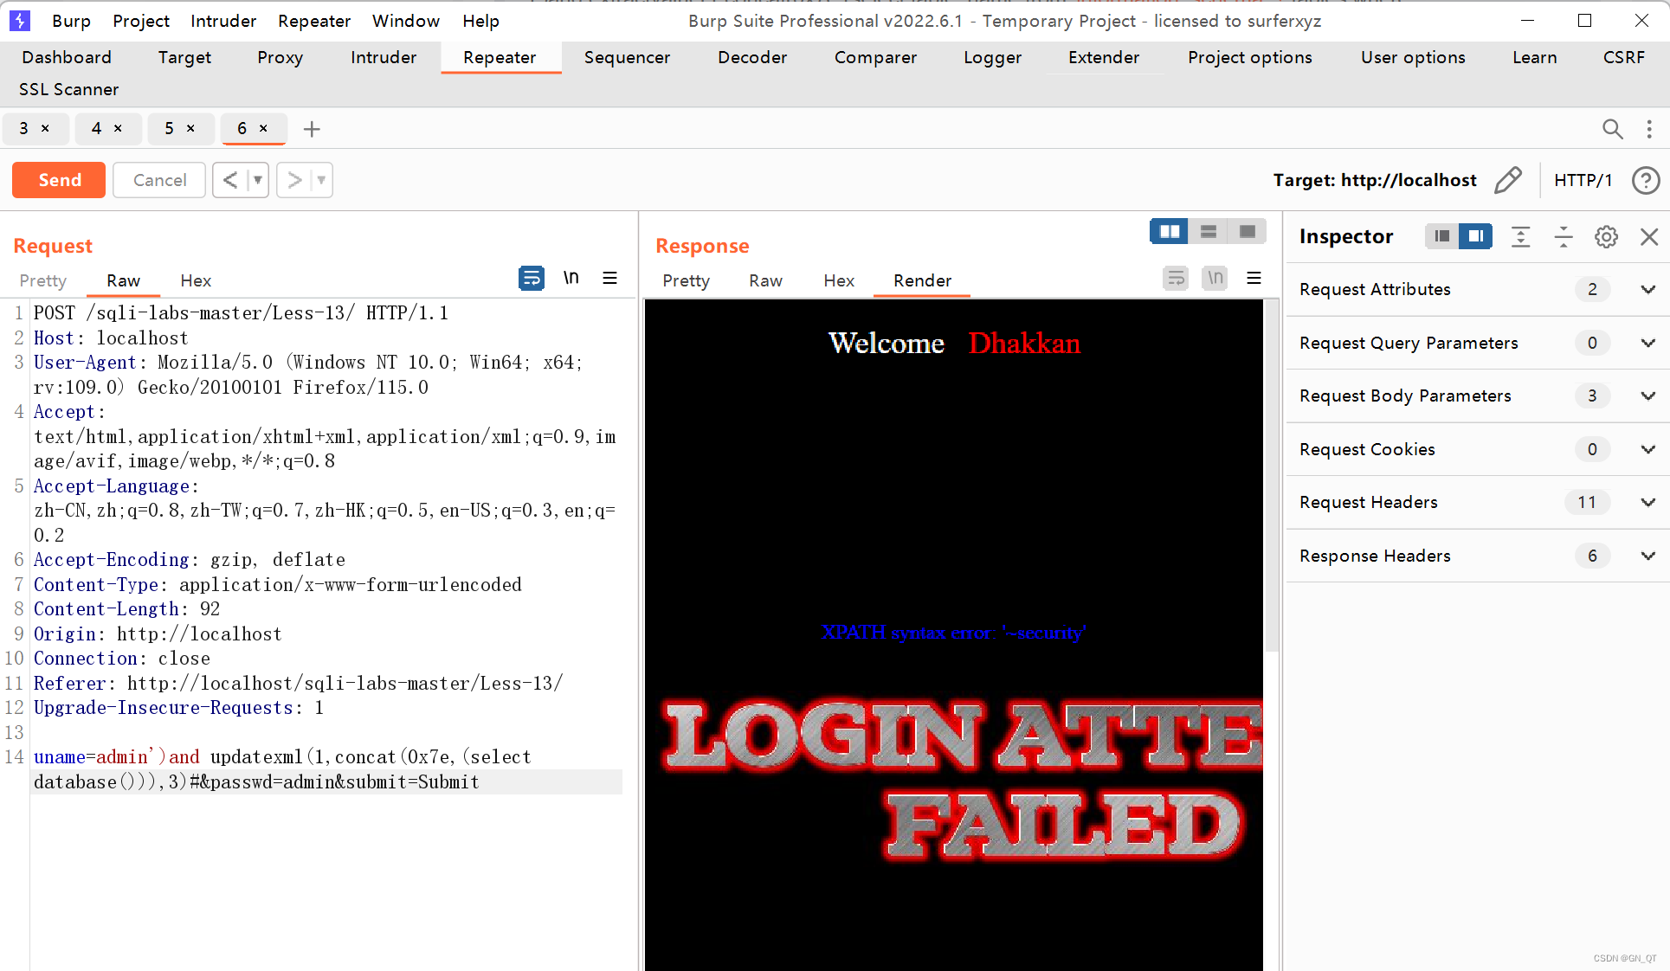This screenshot has height=971, width=1670.
Task: Expand Response Headers section
Action: point(1647,556)
